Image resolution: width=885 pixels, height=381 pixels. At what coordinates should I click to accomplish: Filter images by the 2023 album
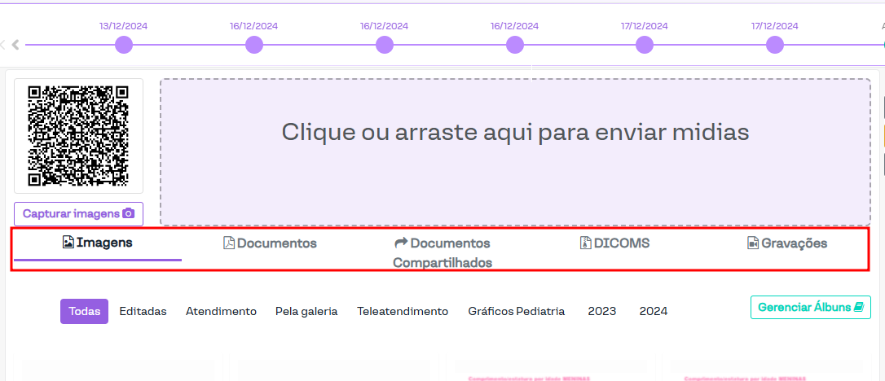click(x=602, y=311)
